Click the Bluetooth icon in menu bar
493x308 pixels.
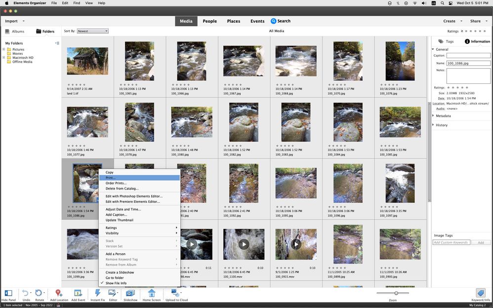tap(398, 3)
